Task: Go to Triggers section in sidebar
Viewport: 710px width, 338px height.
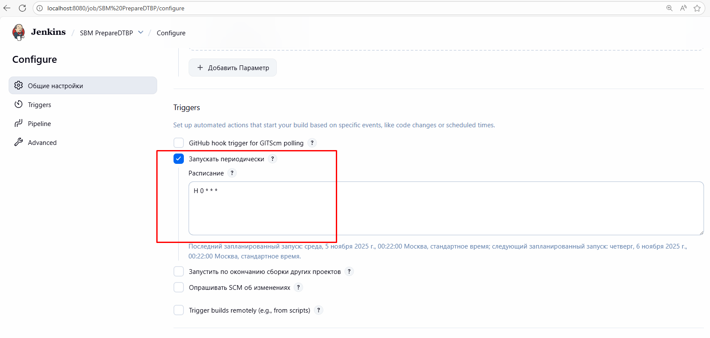Action: click(40, 105)
